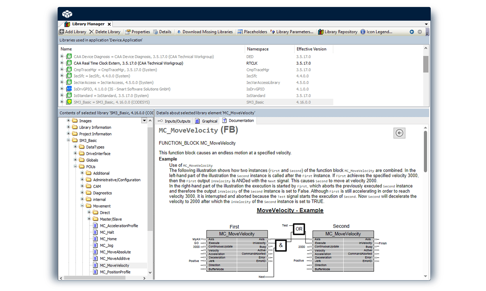
Task: Expand the CAA Device Diagnosis library
Action: tap(62, 56)
